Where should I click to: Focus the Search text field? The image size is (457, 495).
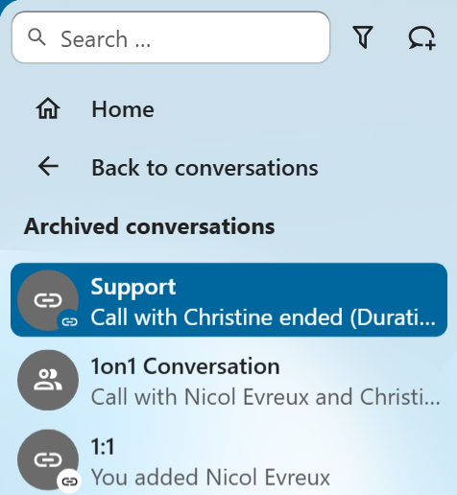(171, 37)
